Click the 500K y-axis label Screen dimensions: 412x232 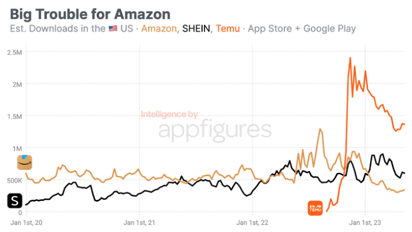15,180
